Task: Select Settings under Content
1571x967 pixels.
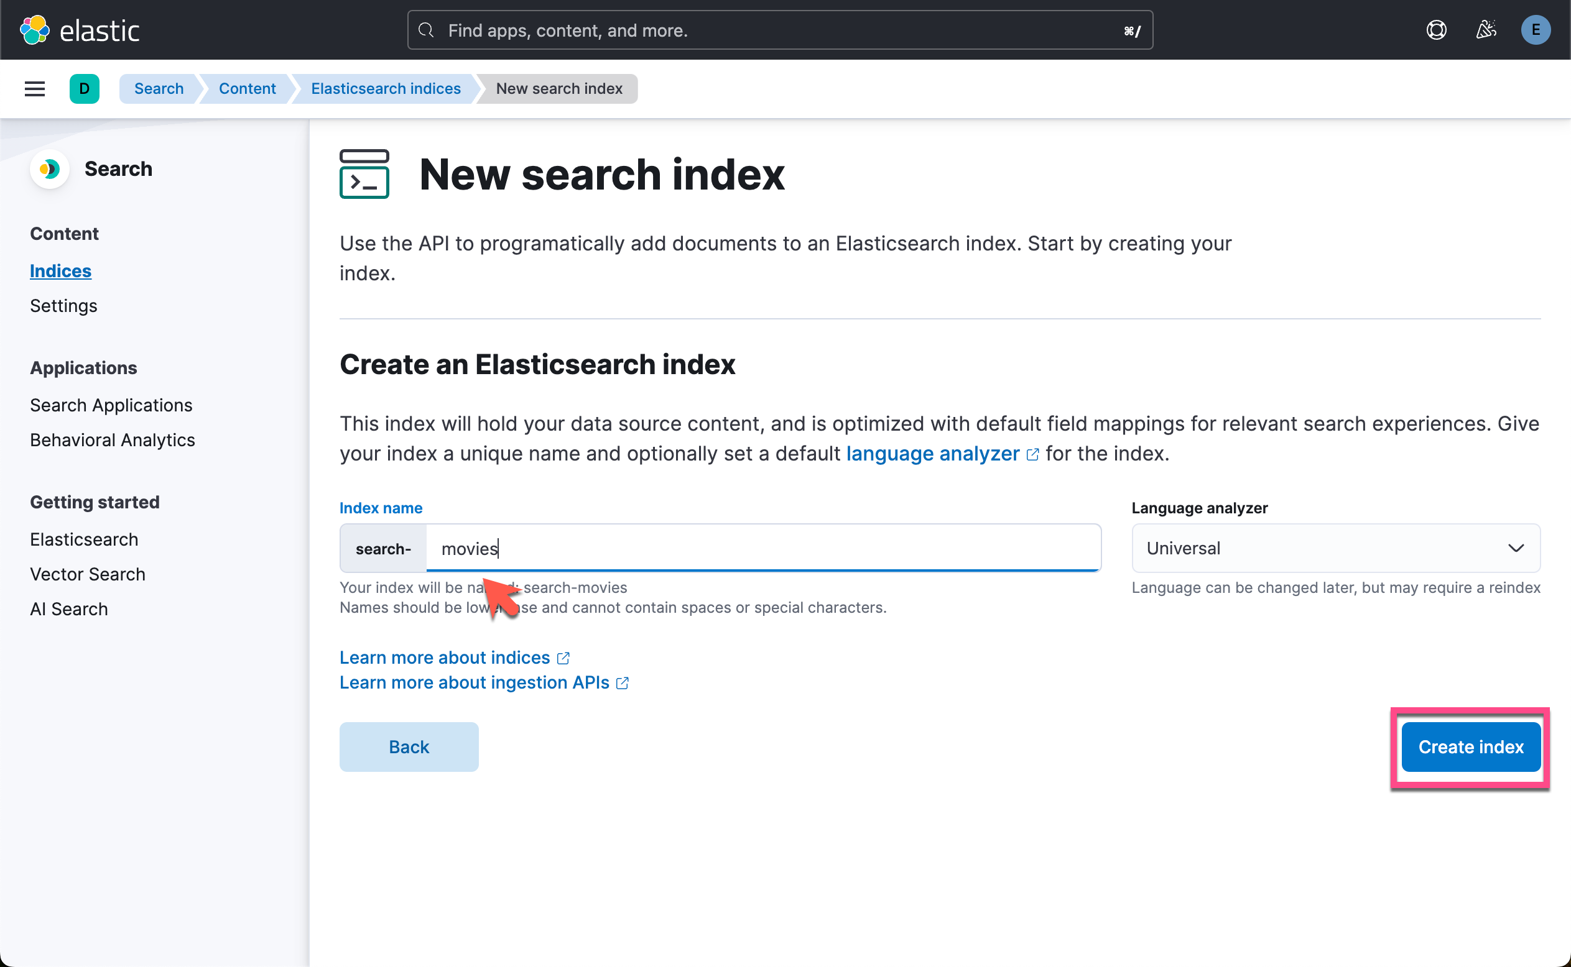Action: 63,306
